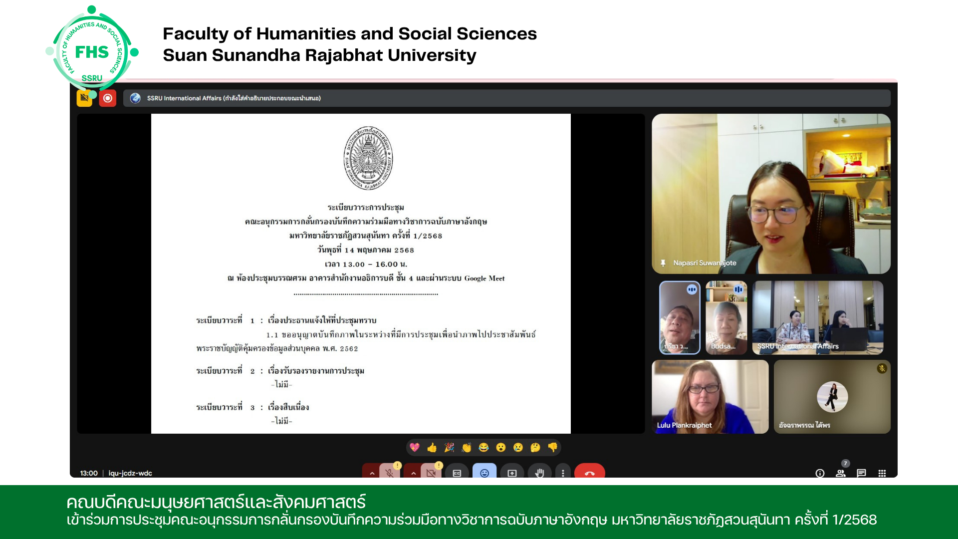
Task: Click the red leave call button
Action: 589,473
